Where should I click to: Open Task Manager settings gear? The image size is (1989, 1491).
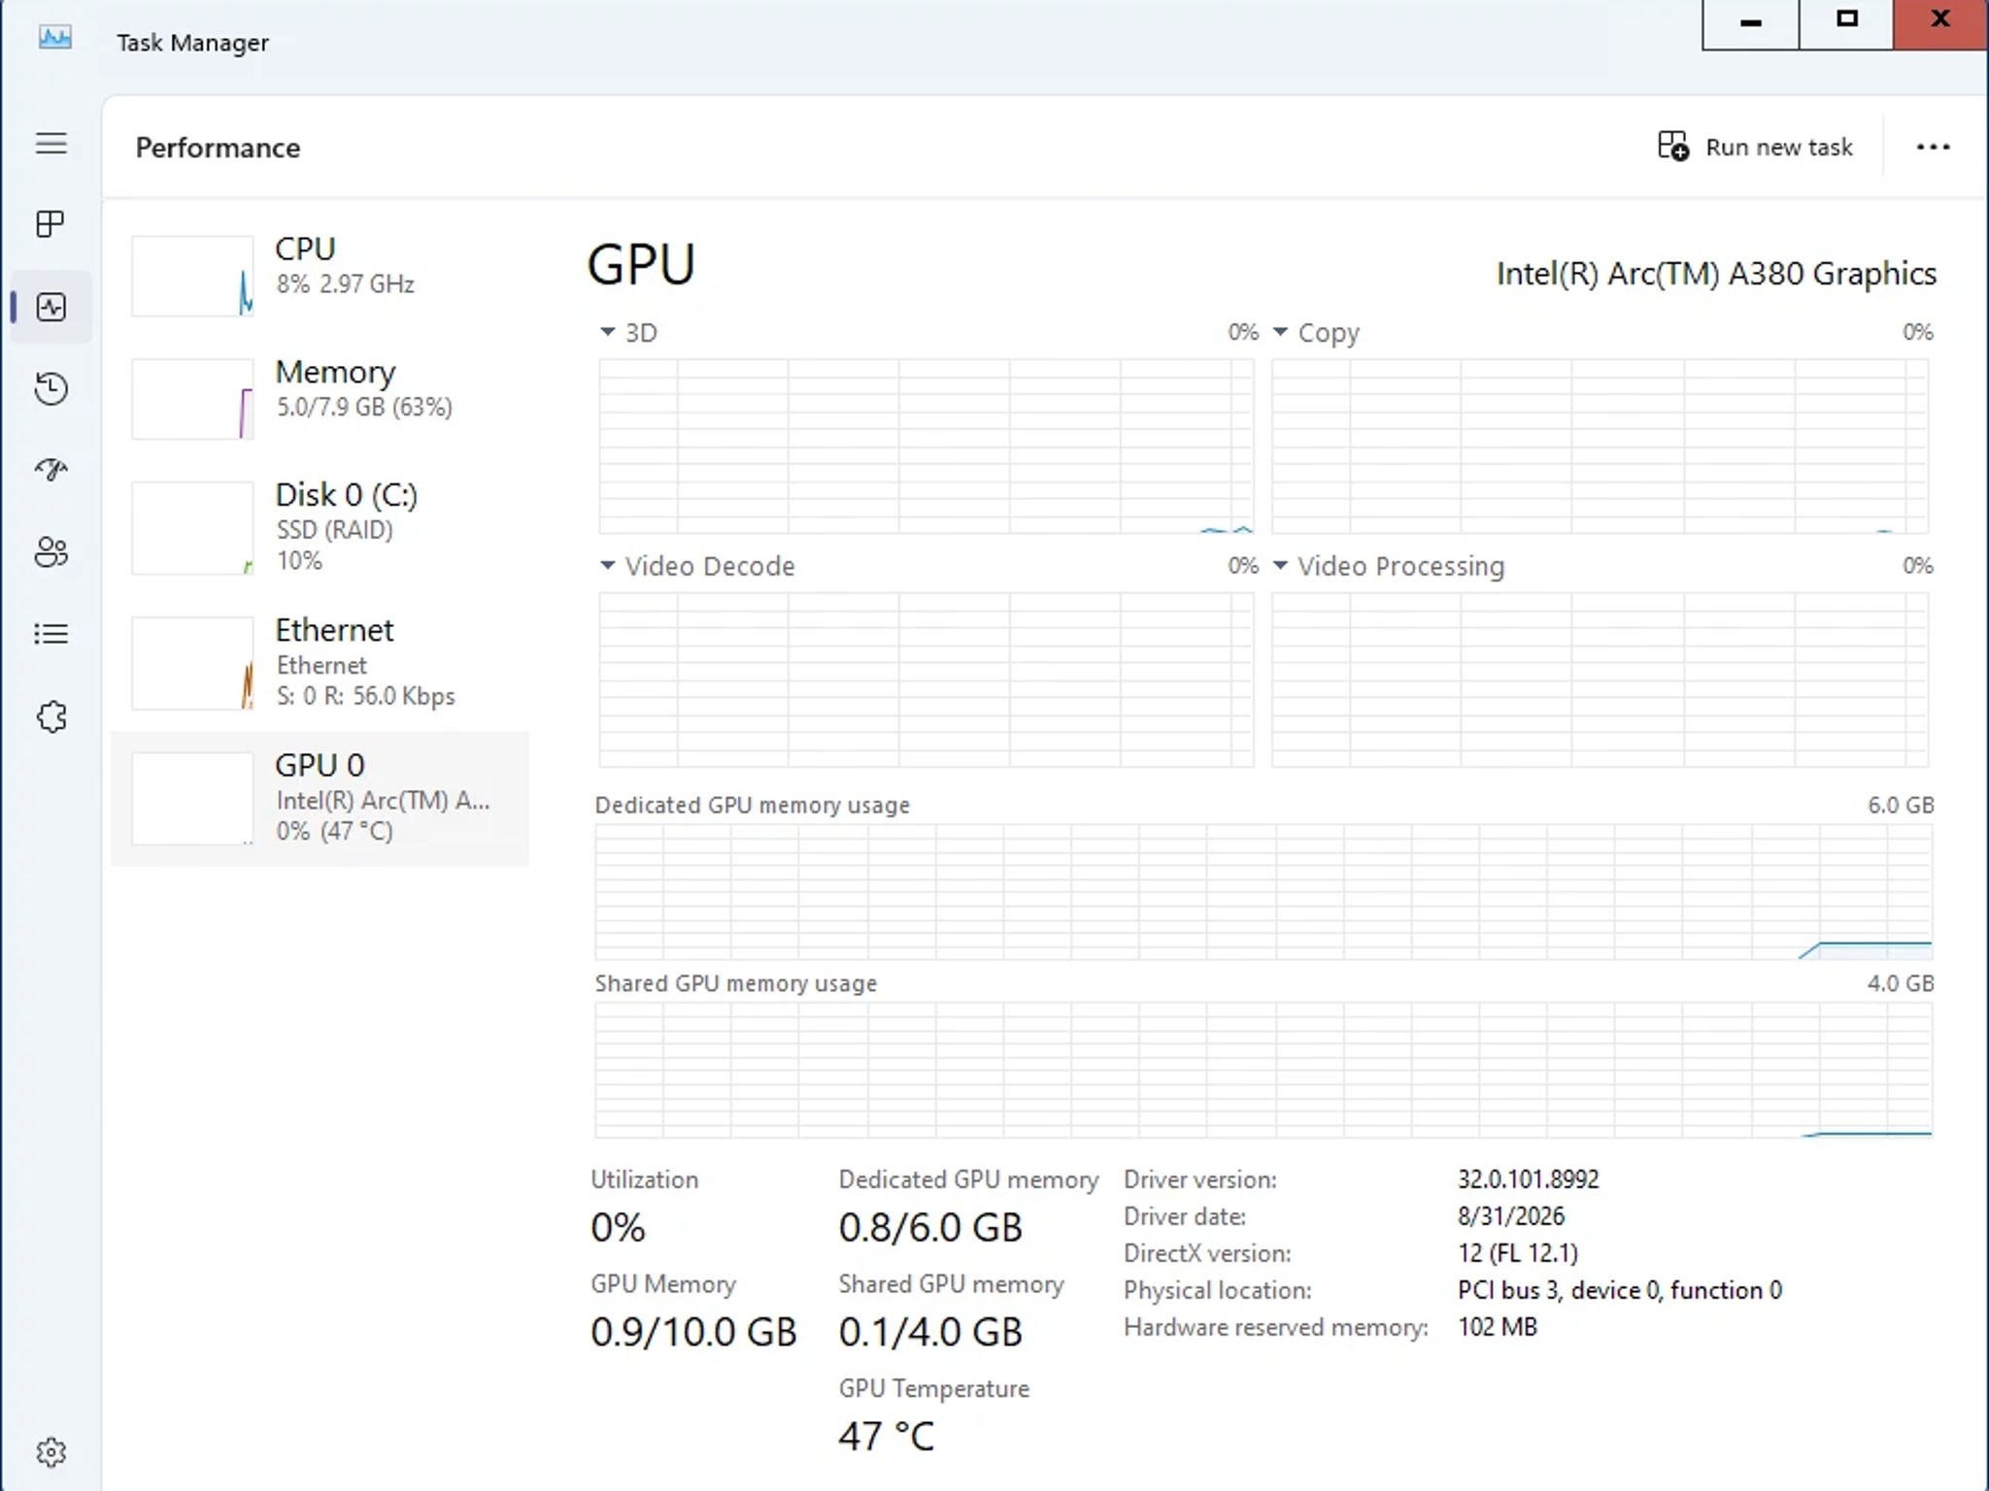pos(51,1452)
